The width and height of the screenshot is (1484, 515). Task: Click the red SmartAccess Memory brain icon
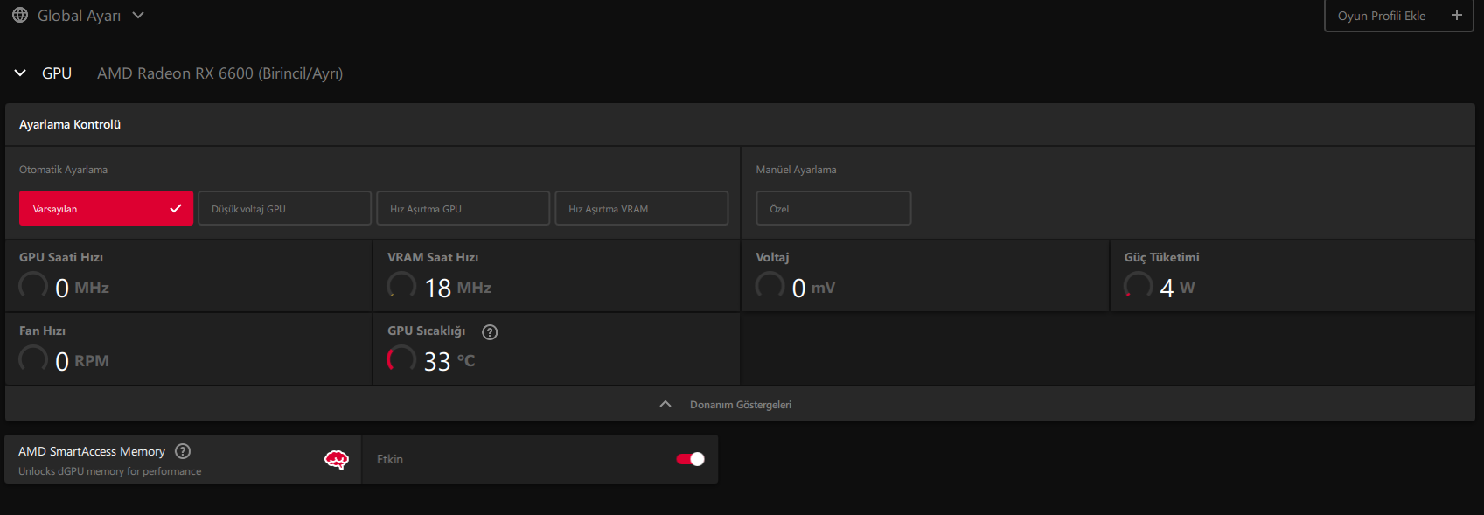point(336,459)
